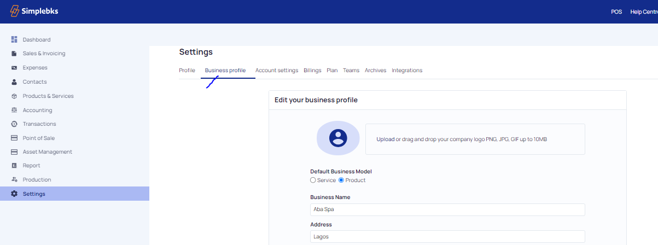The width and height of the screenshot is (658, 245).
Task: Click the company logo avatar placeholder
Action: pyautogui.click(x=338, y=138)
